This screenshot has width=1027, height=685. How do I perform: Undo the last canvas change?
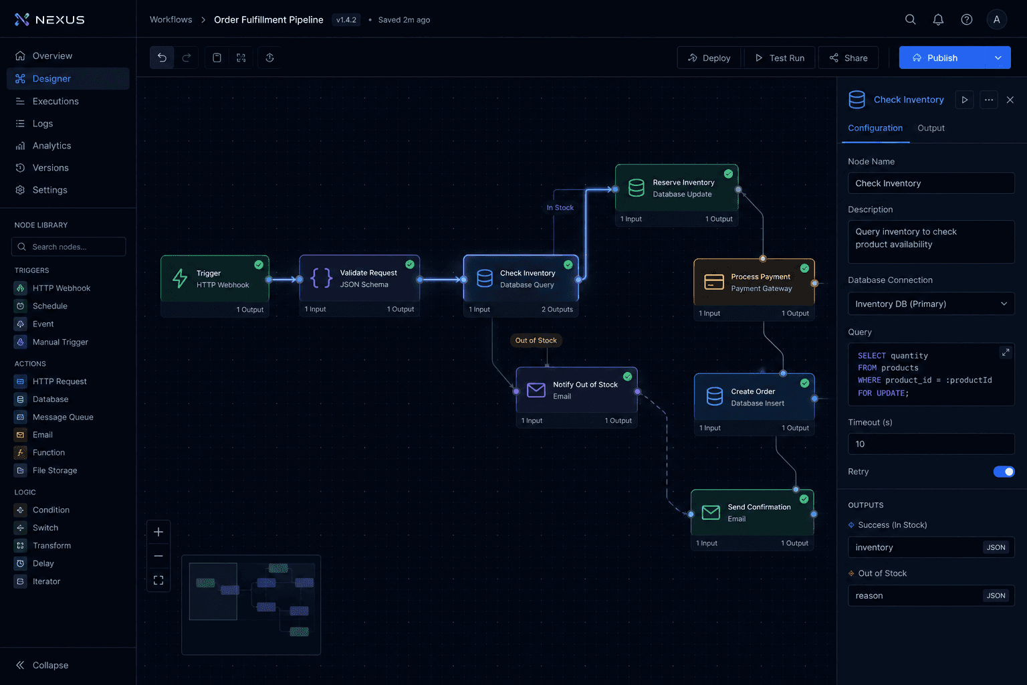click(162, 58)
